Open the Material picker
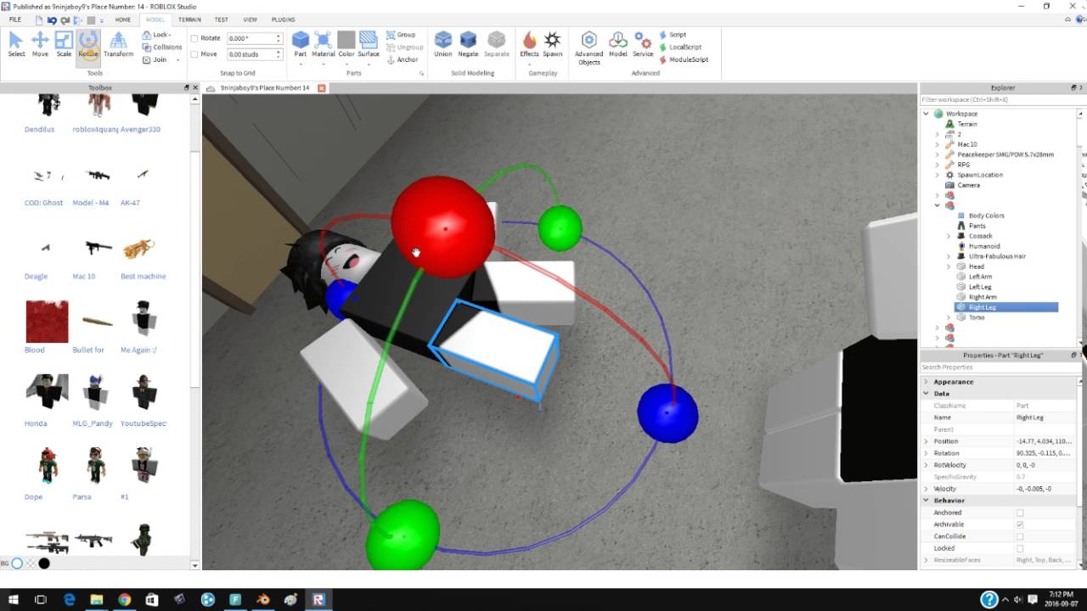Screen dimensions: 1087x611 [324, 44]
